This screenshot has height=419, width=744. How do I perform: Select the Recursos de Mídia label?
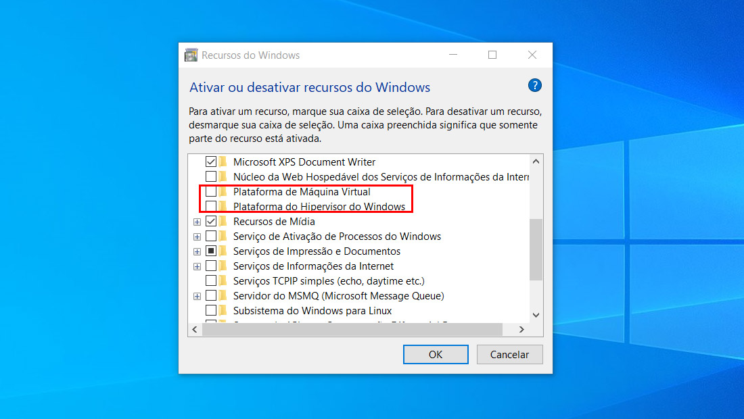(274, 222)
